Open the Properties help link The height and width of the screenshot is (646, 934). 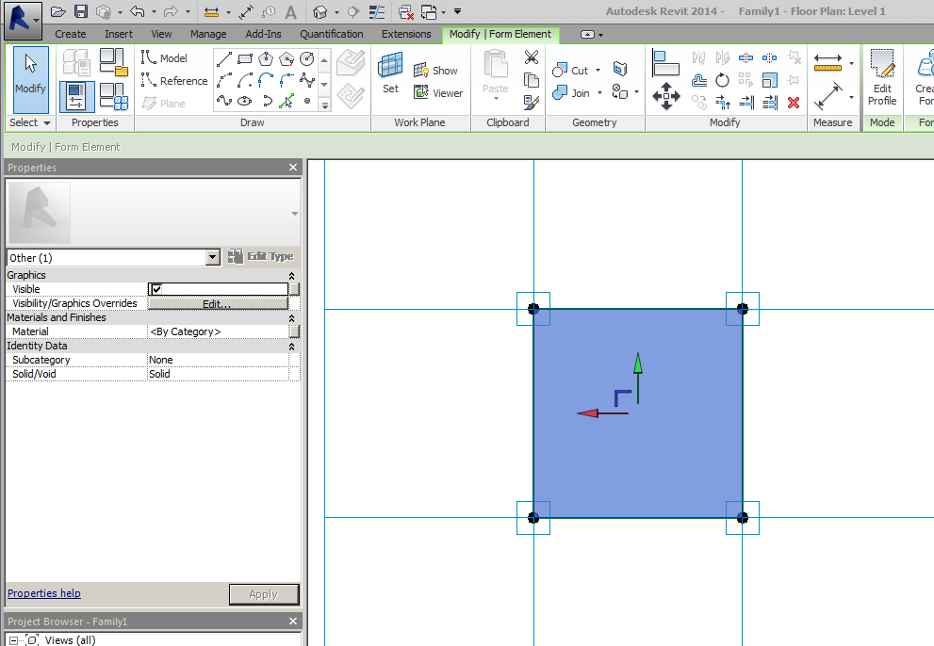pyautogui.click(x=44, y=593)
